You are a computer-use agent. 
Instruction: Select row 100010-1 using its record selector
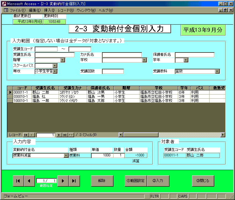click(x=10, y=101)
